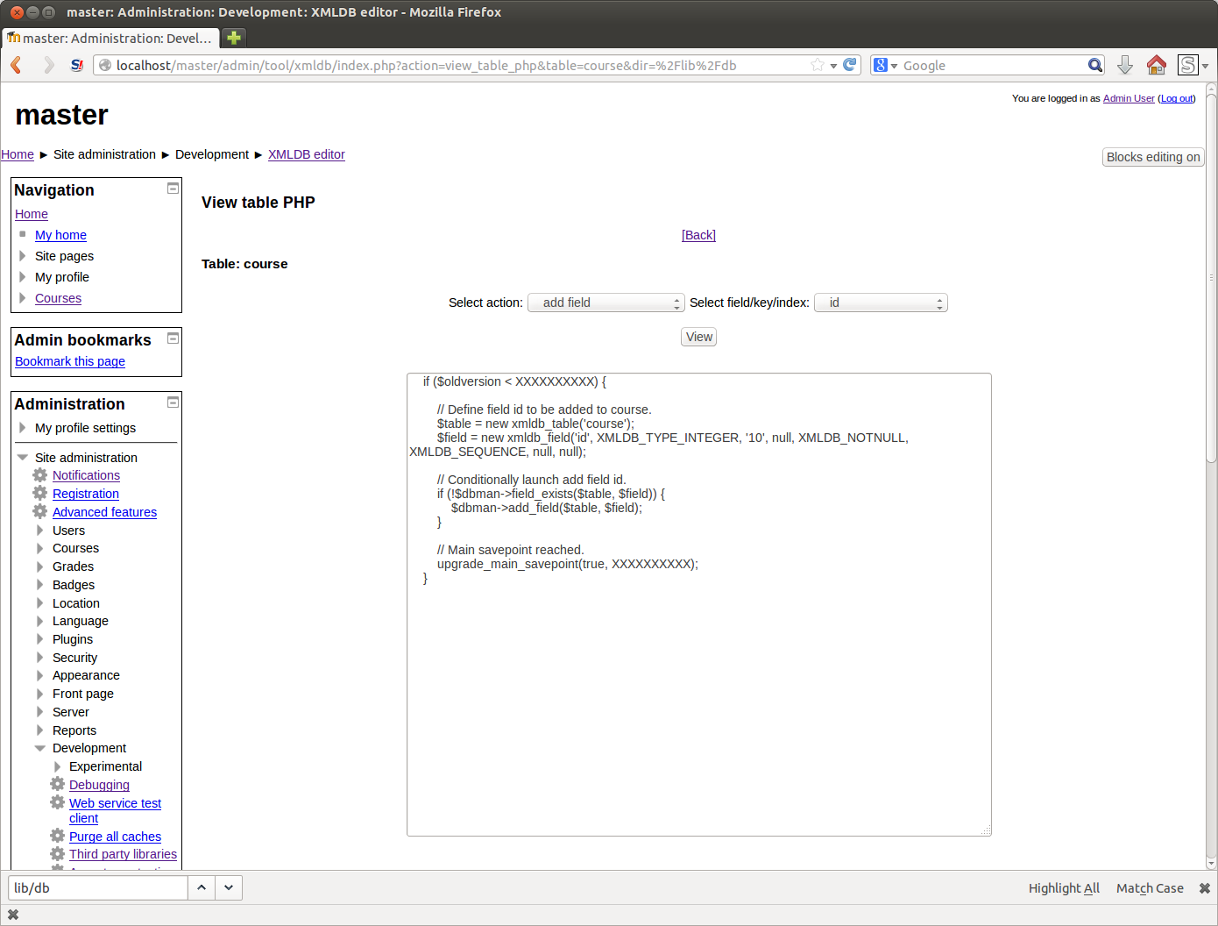Expand the Reports admin node
The height and width of the screenshot is (926, 1218).
pos(39,730)
